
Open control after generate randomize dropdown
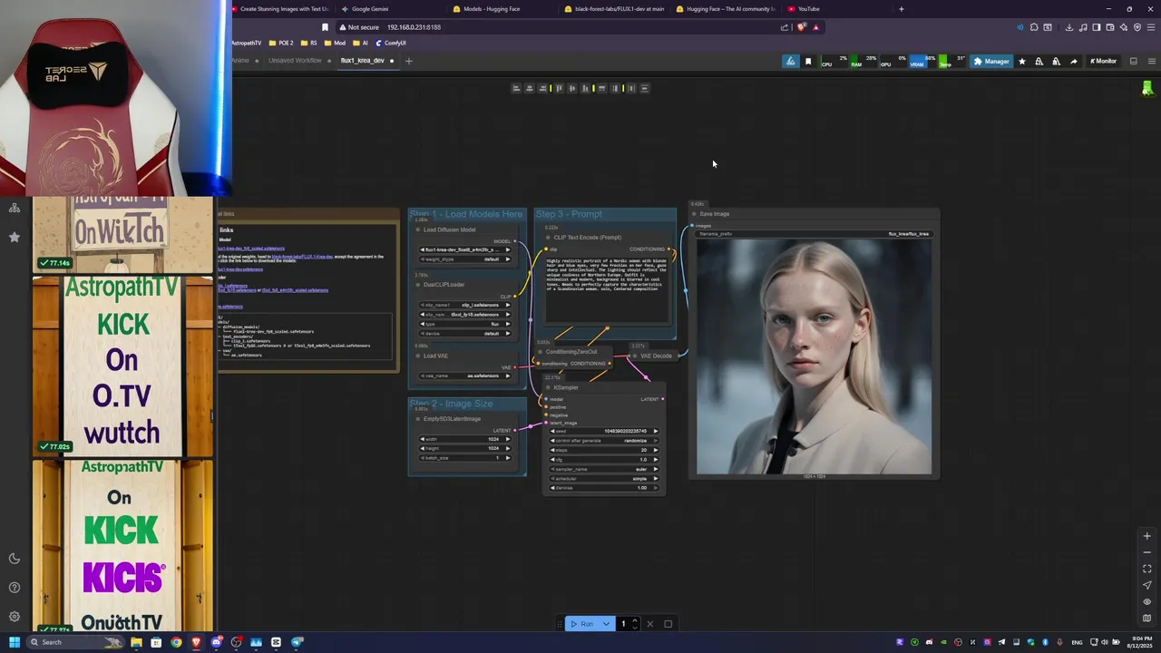point(604,440)
